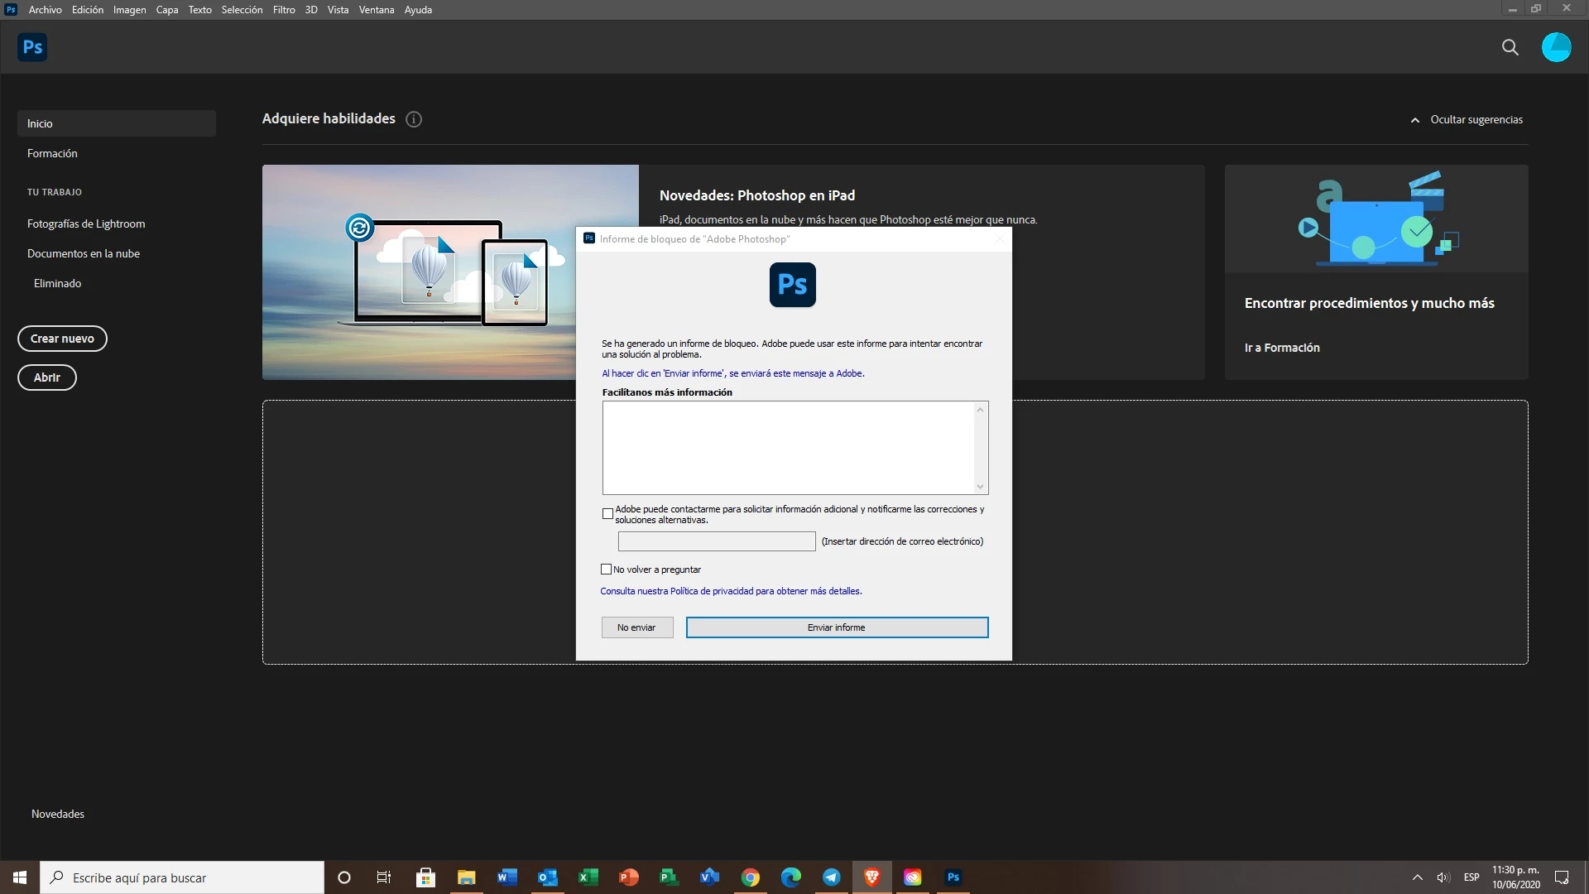Show hidden system tray icons arrow
The width and height of the screenshot is (1589, 894).
click(1417, 877)
